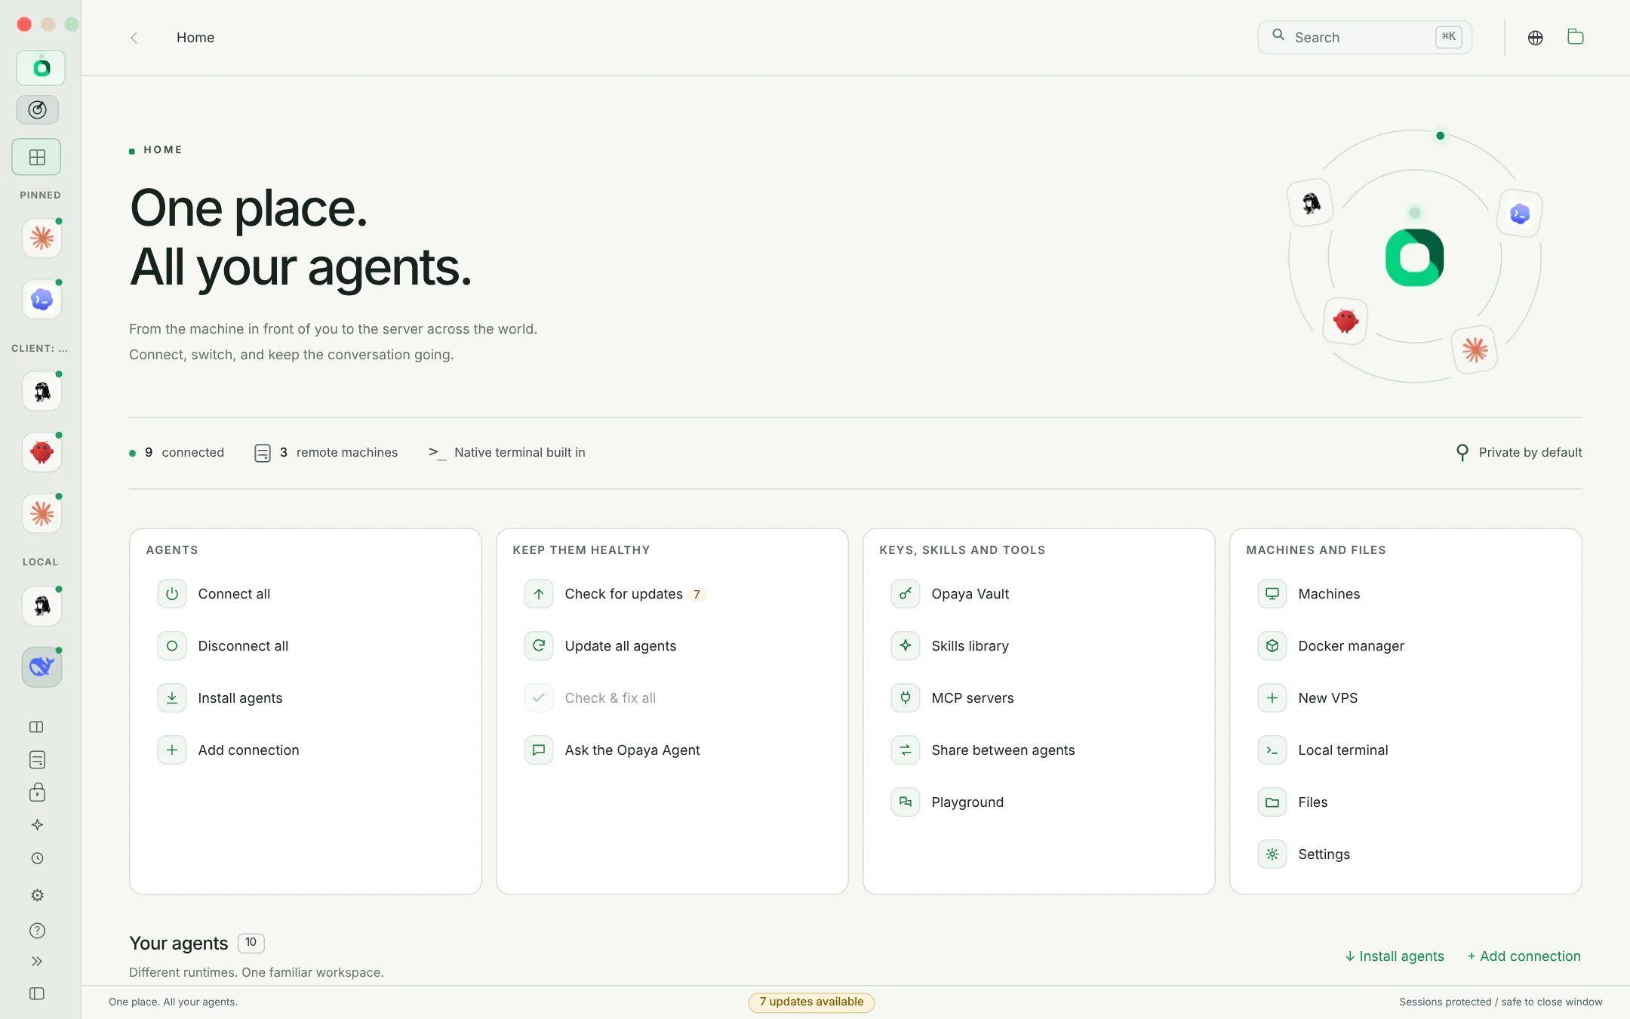This screenshot has width=1630, height=1019.
Task: Click the + Add connection link at bottom right
Action: tap(1524, 956)
